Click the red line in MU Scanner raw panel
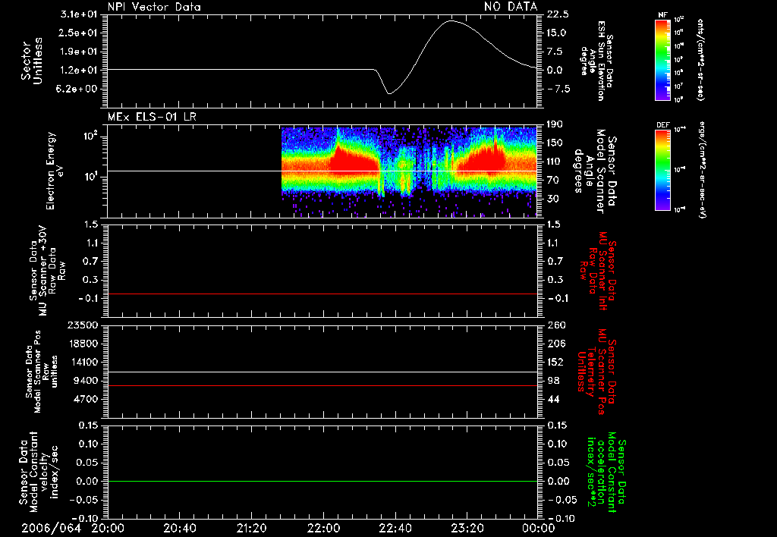Viewport: 777px width, 537px height. coord(322,294)
